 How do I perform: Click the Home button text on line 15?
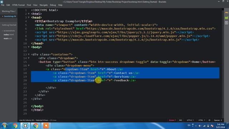pos(196,62)
